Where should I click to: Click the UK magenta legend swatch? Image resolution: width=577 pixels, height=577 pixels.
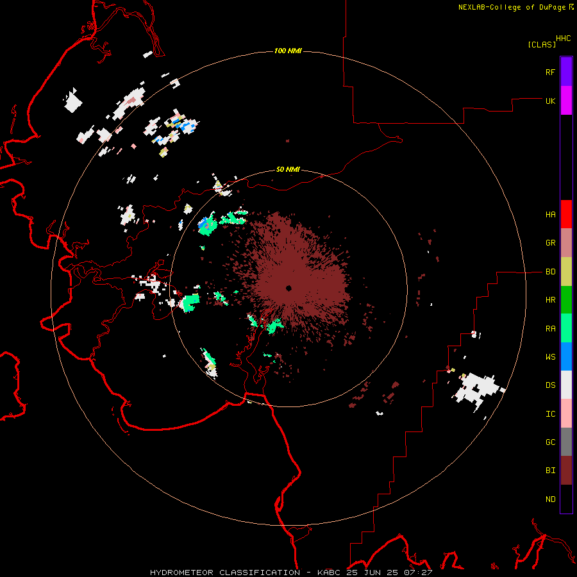tap(566, 101)
